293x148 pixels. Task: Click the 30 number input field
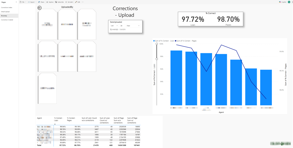(122, 25)
